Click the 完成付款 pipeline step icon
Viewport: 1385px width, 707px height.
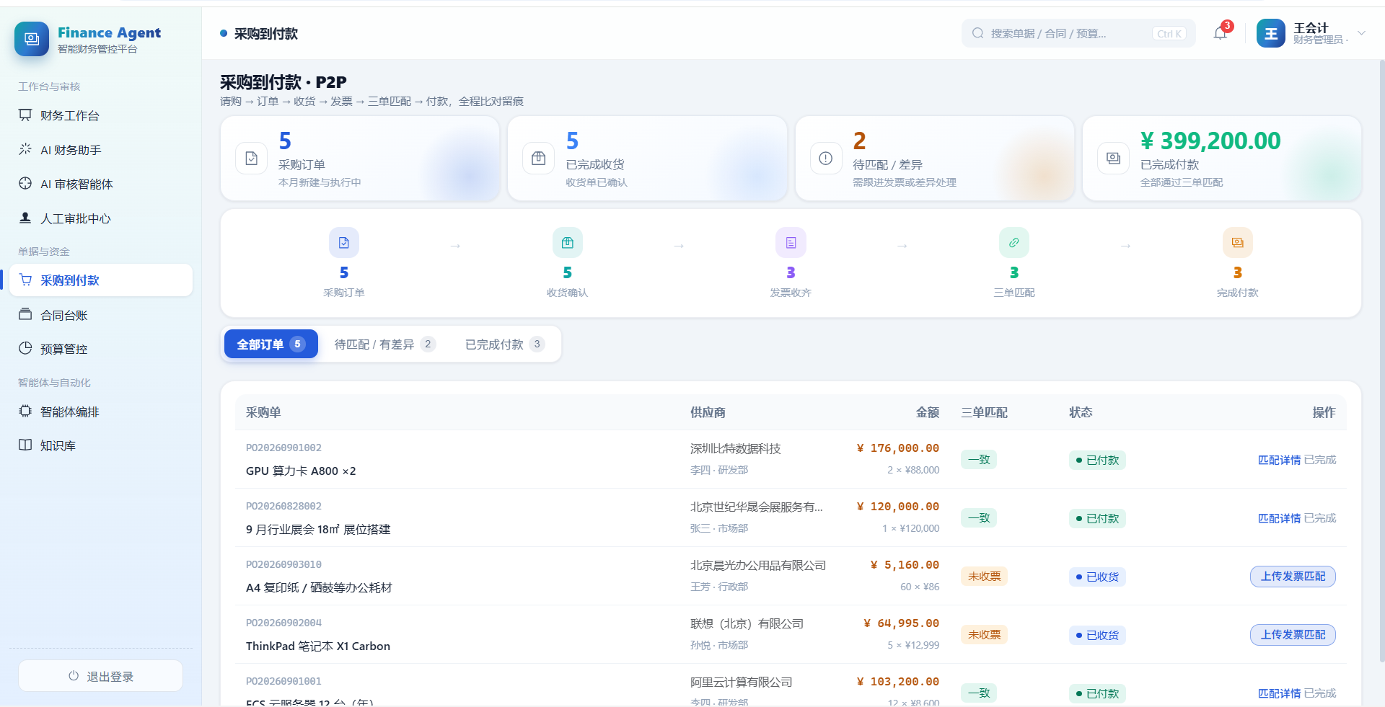(x=1238, y=243)
